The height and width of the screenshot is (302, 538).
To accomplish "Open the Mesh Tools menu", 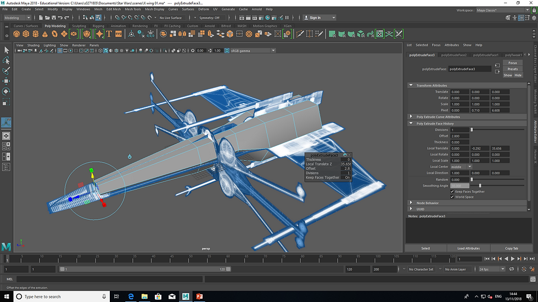I will (132, 9).
